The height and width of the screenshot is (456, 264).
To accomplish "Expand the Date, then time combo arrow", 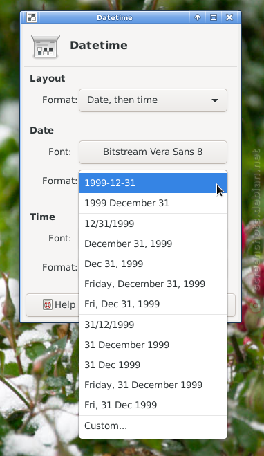I will pos(215,100).
